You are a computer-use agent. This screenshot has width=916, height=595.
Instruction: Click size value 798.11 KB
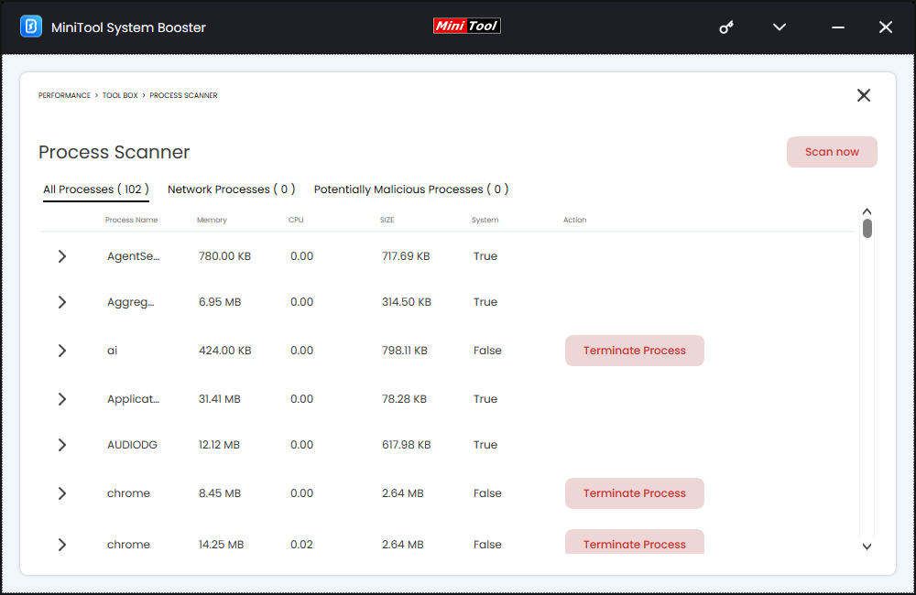pos(405,351)
